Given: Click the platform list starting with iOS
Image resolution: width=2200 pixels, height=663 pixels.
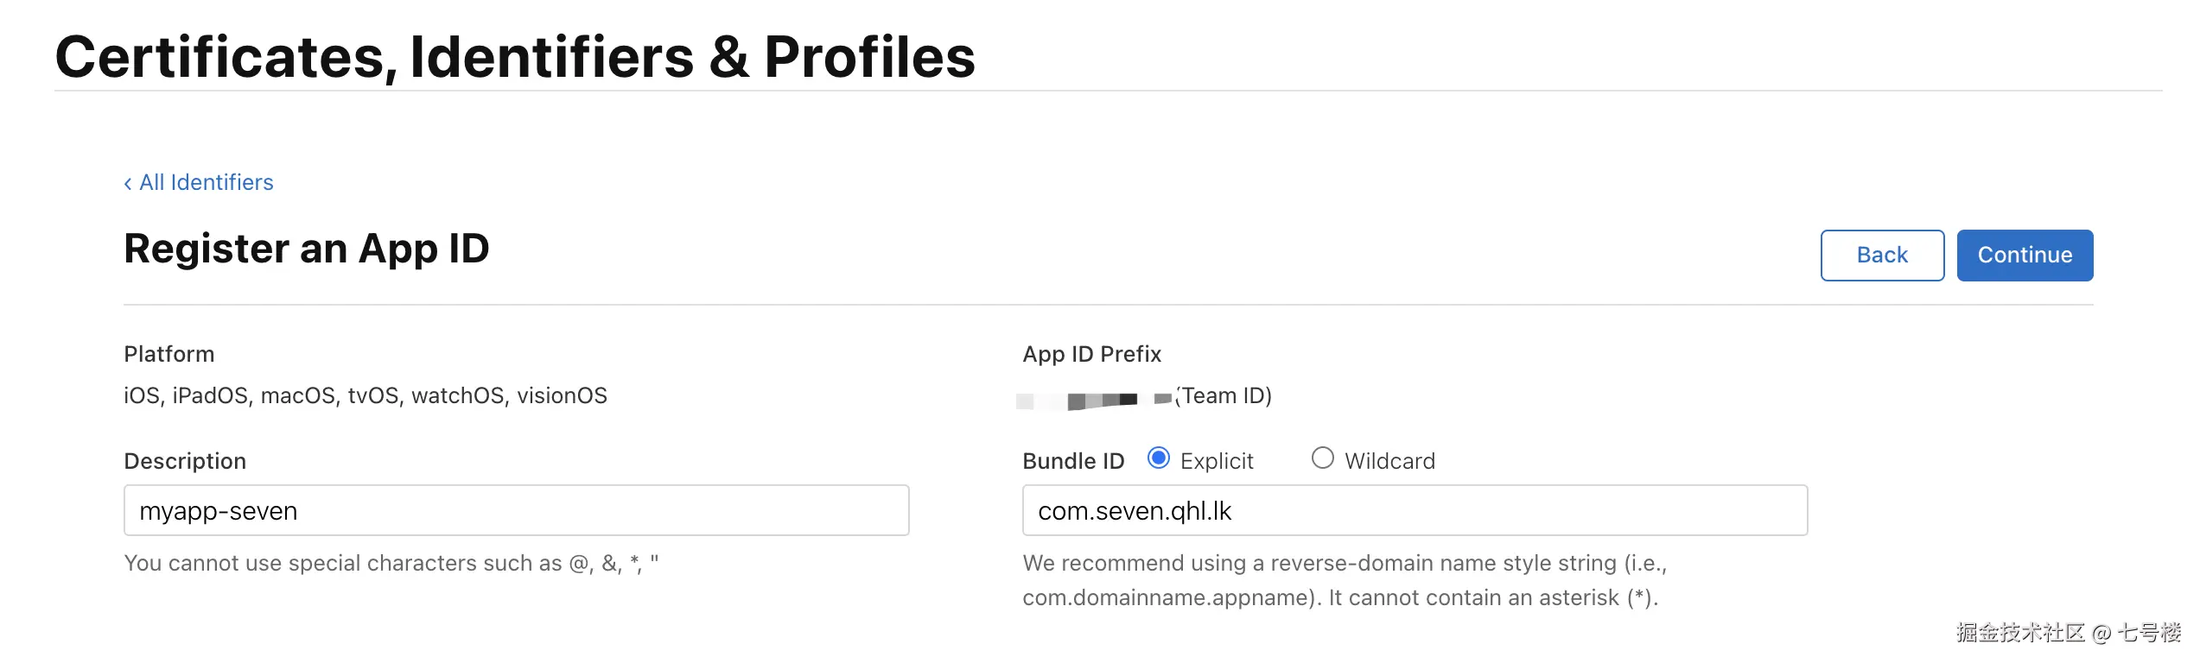Looking at the screenshot, I should click(x=366, y=395).
